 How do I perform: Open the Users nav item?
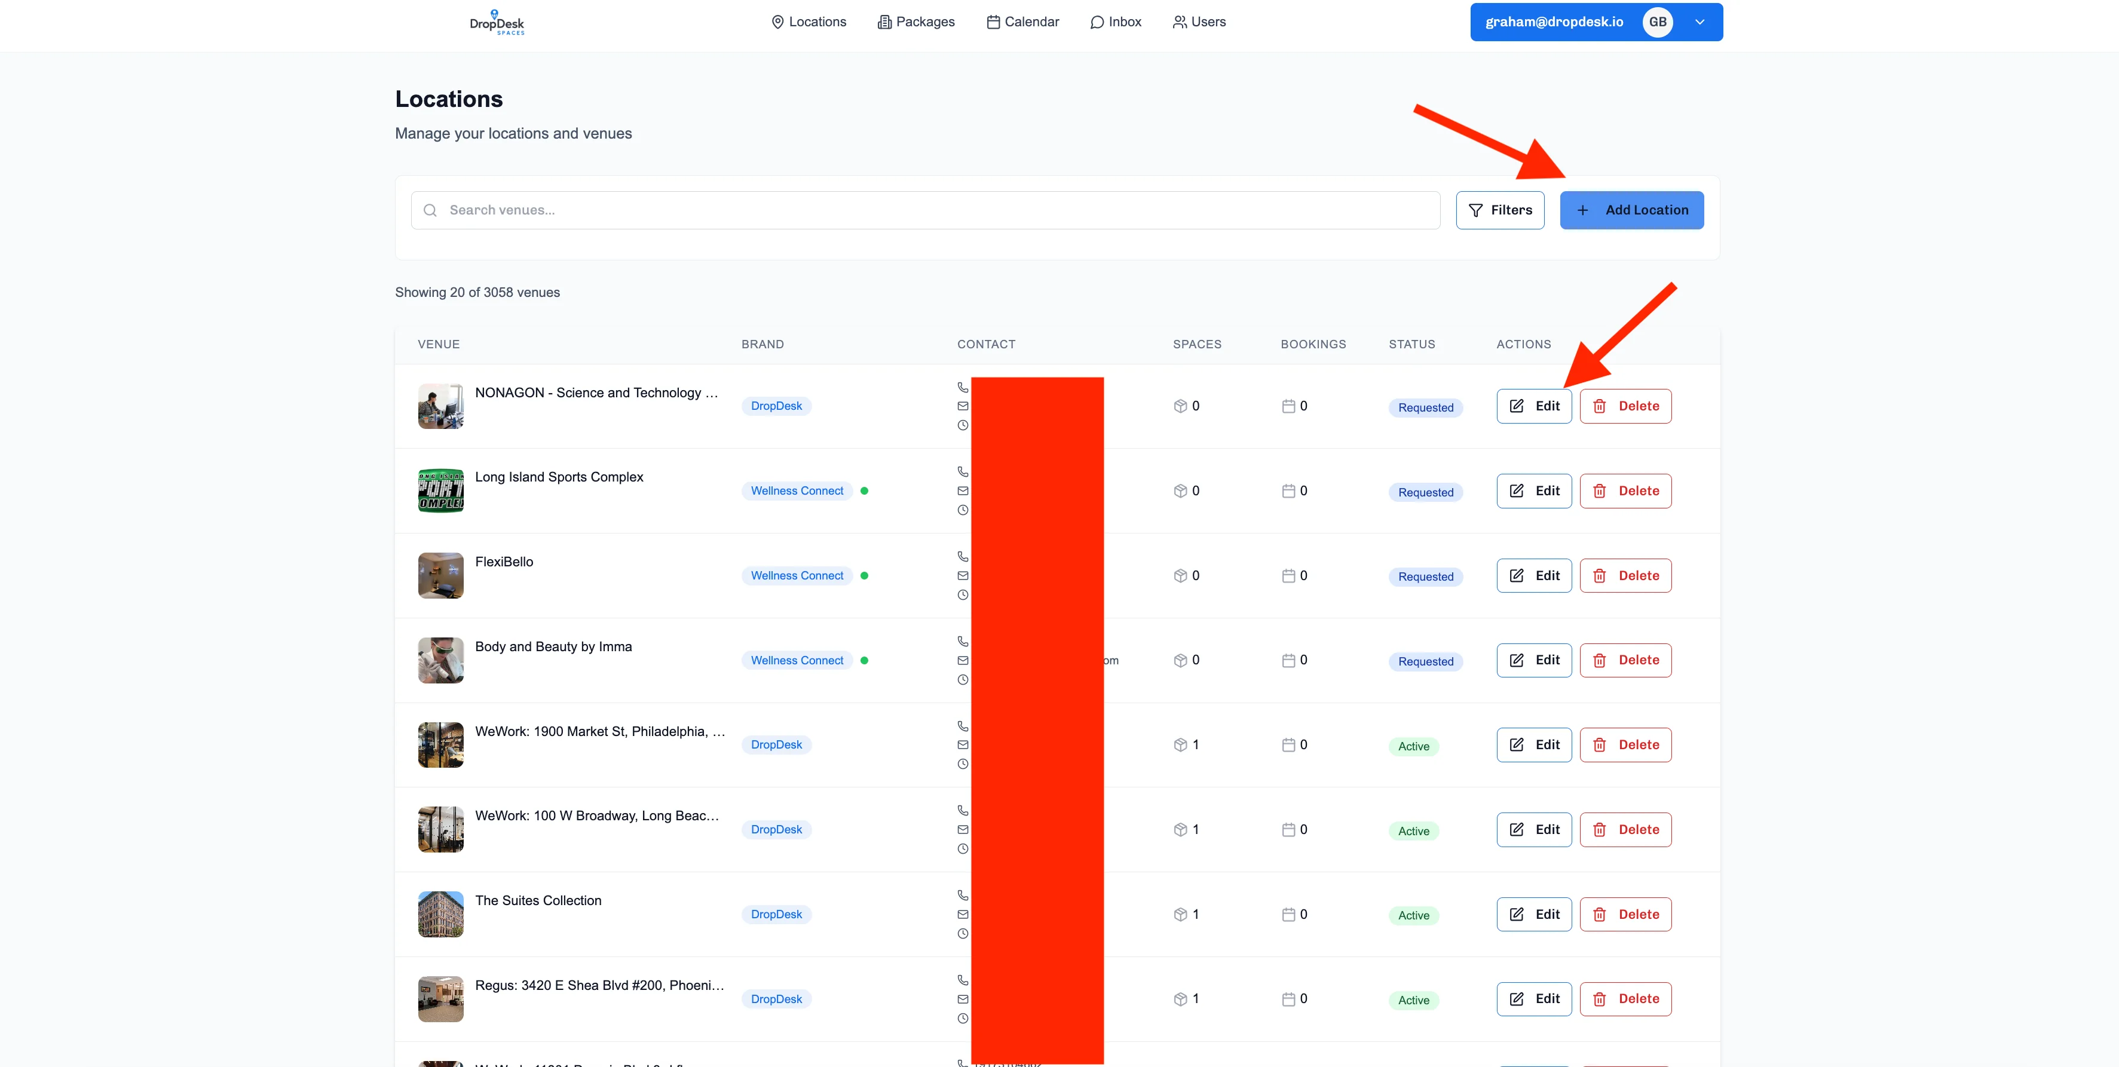click(1199, 22)
